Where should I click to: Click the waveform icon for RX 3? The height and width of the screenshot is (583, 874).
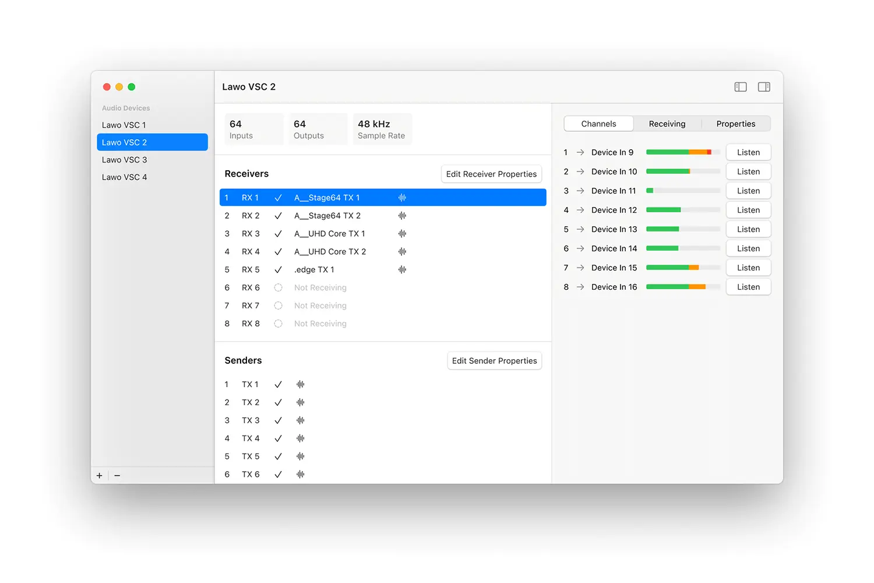[x=402, y=234]
